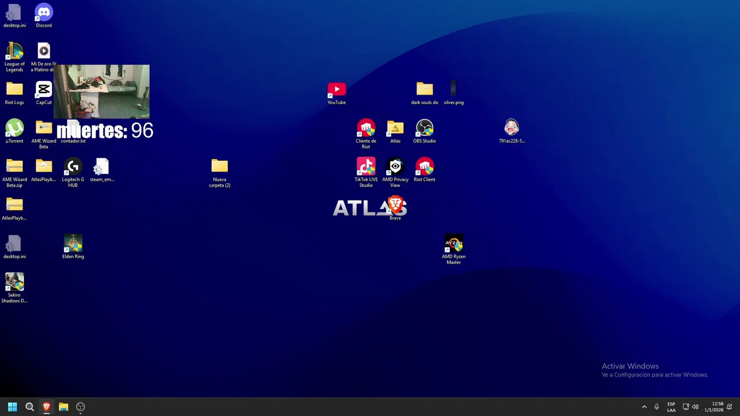740x416 pixels.
Task: Show hidden system tray icons
Action: [644, 407]
